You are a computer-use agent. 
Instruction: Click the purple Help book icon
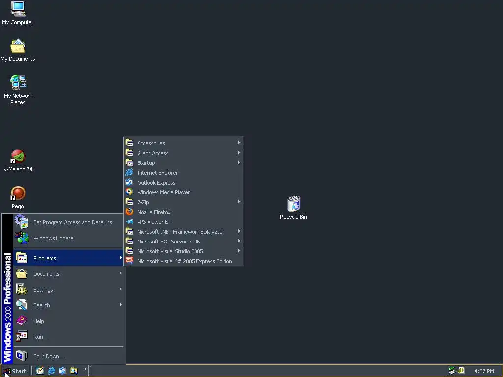click(x=22, y=321)
